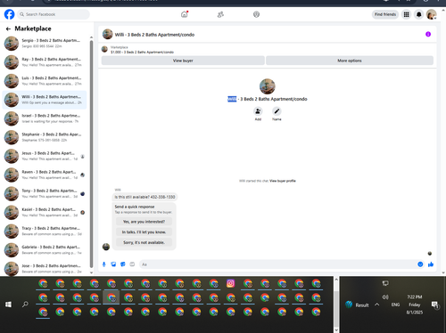Screen dimensions: 446x333
Task: Open the GIF picker icon
Action: click(x=132, y=264)
